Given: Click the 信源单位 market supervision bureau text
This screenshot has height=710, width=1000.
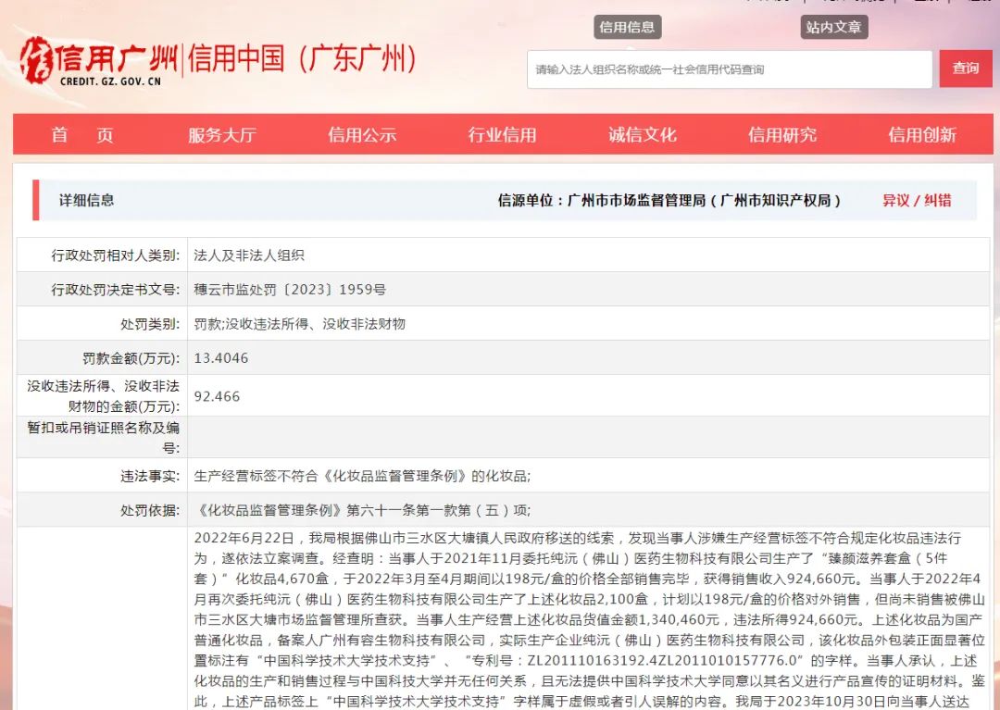Looking at the screenshot, I should tap(669, 201).
